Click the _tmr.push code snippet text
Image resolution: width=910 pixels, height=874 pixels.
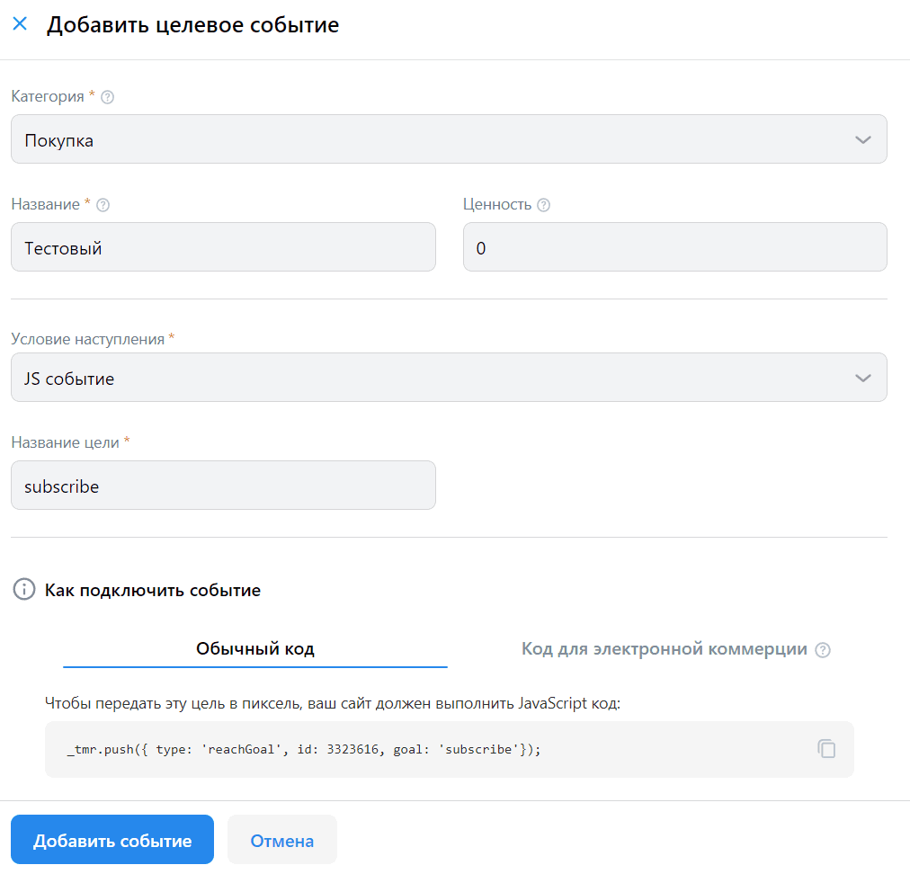coord(304,749)
